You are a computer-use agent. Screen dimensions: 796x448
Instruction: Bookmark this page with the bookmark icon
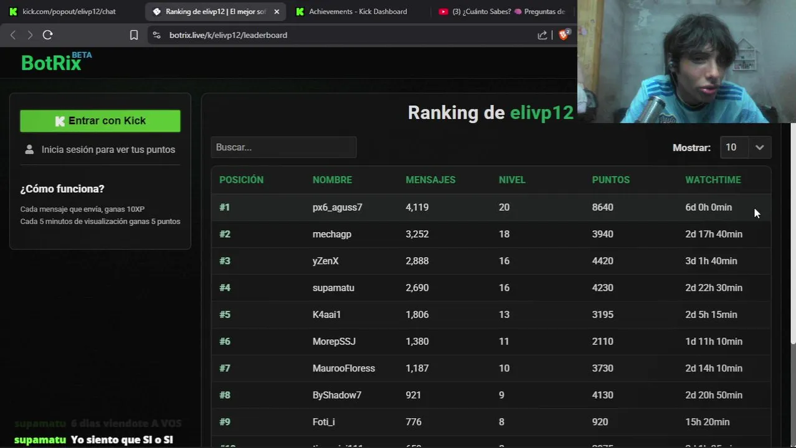(x=134, y=35)
